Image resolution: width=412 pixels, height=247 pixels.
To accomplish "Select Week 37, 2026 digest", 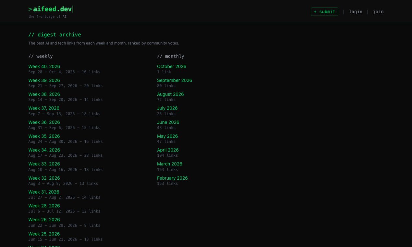I will pos(44,108).
